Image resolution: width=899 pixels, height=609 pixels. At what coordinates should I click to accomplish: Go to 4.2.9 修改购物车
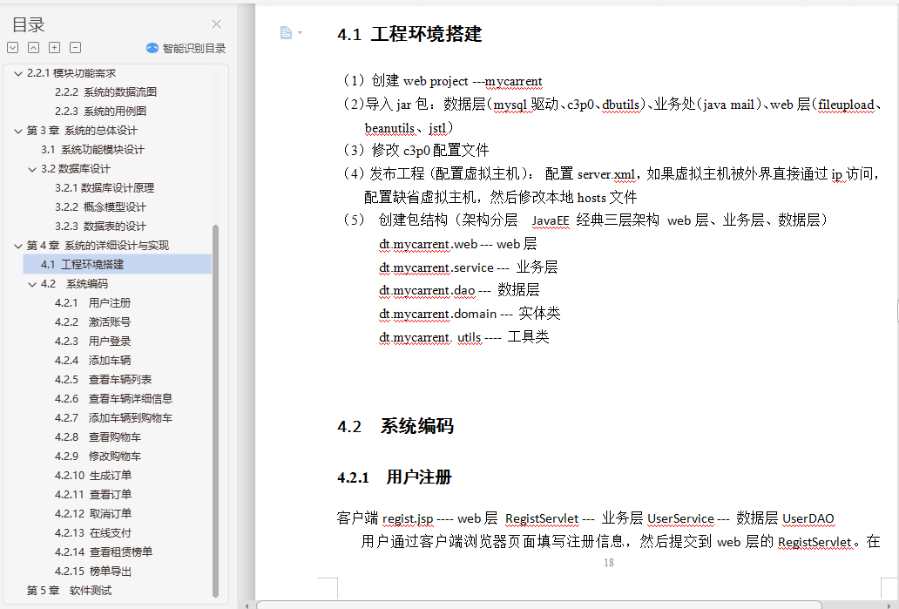point(98,457)
